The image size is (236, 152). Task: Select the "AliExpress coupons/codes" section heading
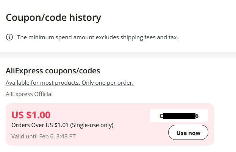pos(53,71)
